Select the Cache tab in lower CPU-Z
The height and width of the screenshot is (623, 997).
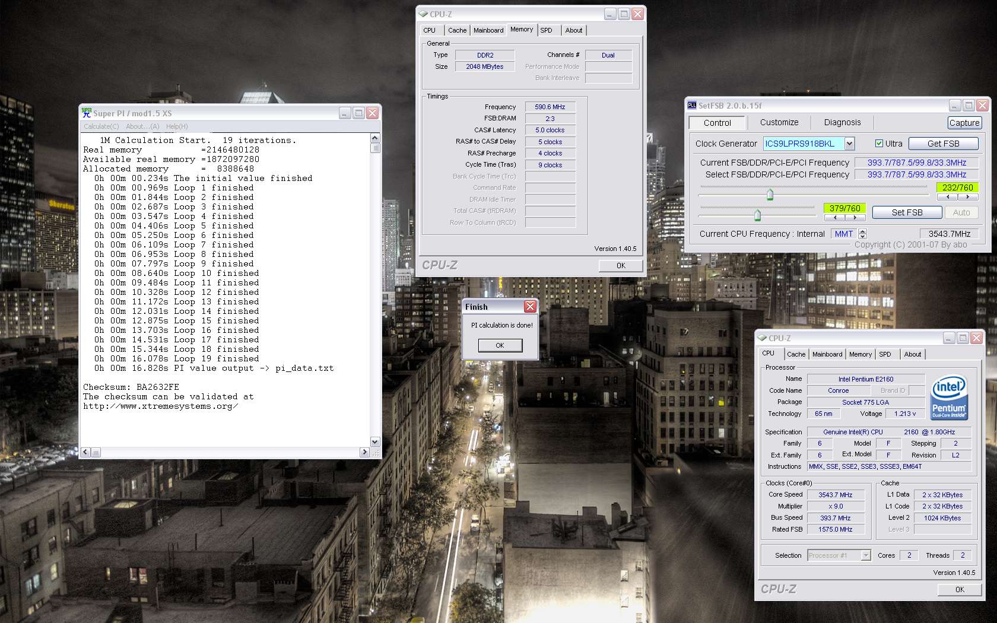[x=796, y=354]
